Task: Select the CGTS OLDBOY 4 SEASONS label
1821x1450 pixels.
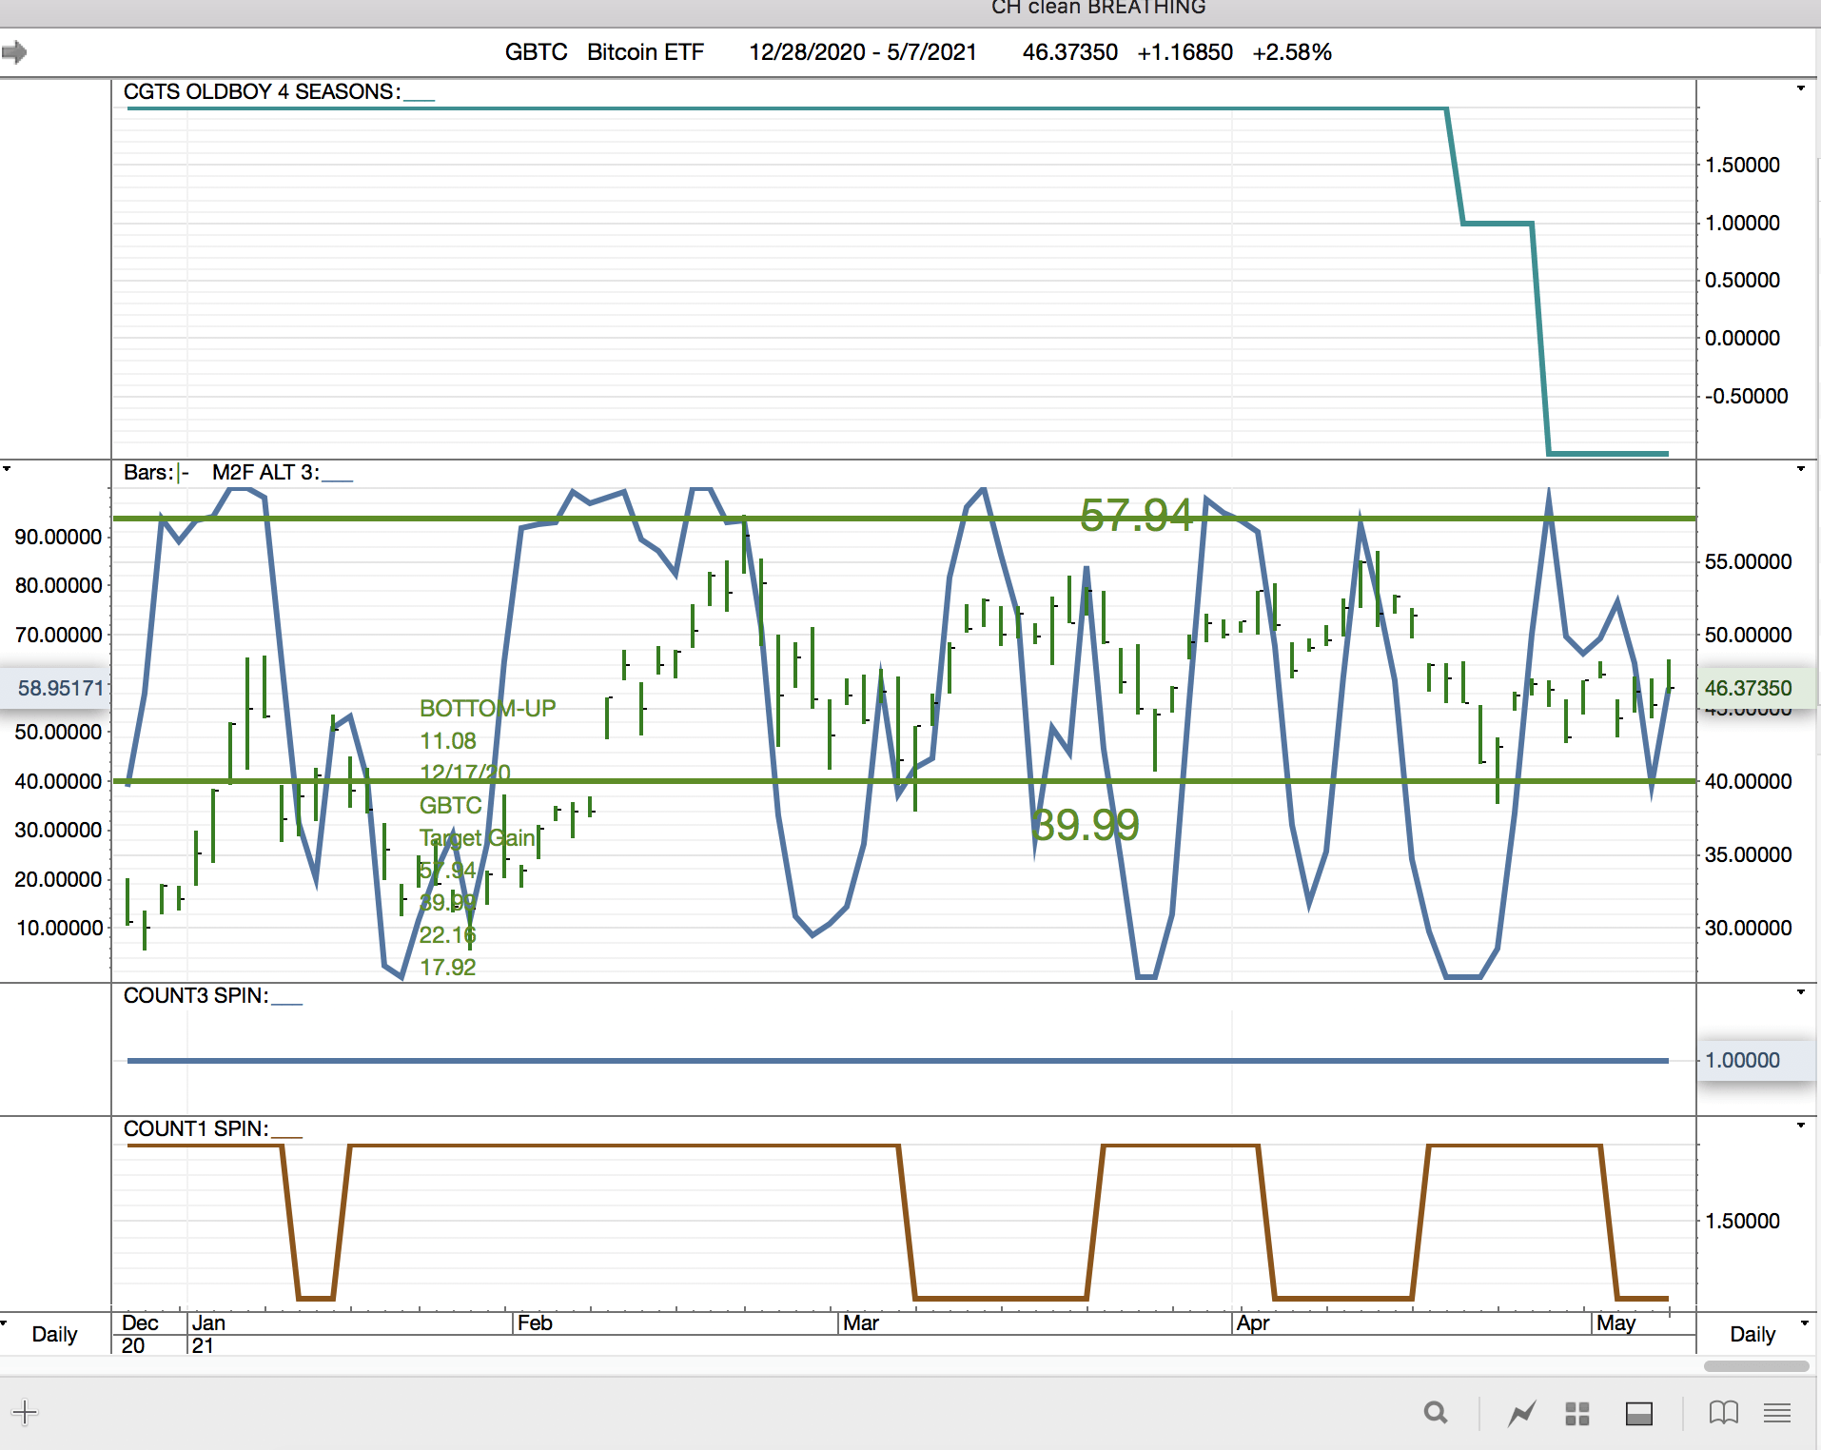Action: pos(262,92)
